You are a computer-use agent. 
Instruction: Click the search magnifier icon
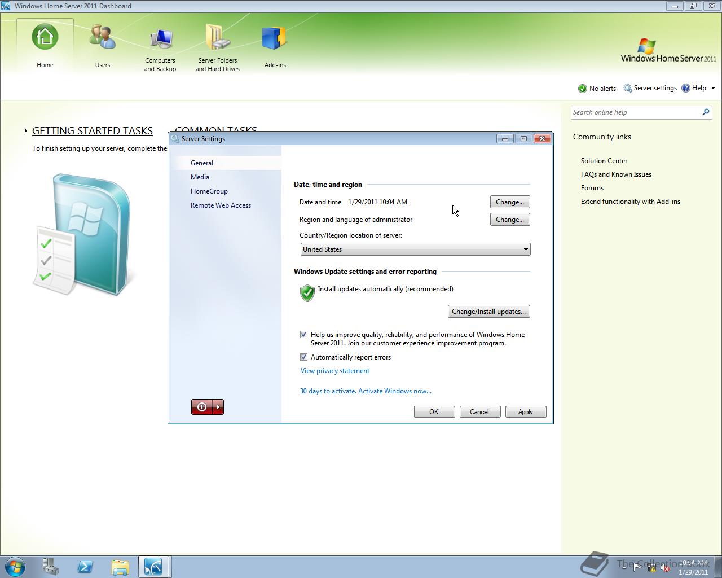pos(706,112)
